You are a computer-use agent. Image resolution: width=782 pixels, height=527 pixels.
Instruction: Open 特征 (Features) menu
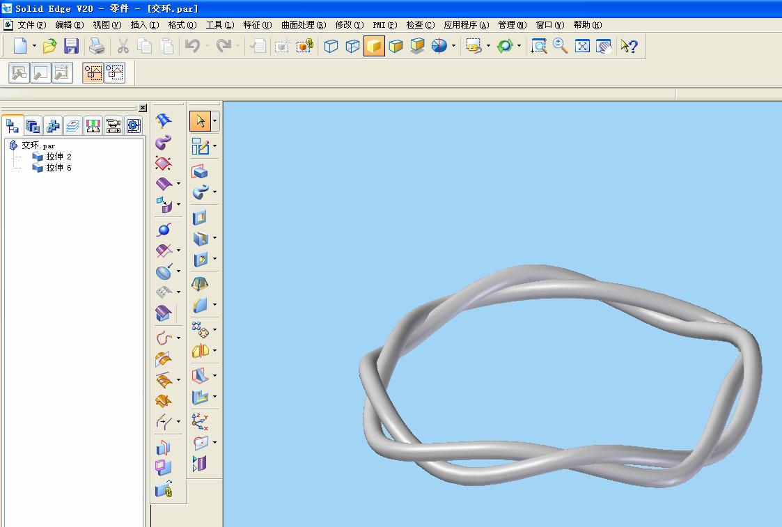pos(258,25)
